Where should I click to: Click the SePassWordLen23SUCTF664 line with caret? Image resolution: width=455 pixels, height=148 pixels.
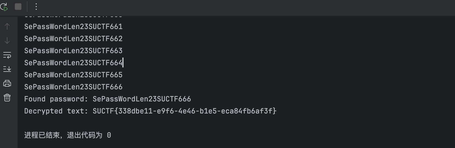click(x=73, y=63)
